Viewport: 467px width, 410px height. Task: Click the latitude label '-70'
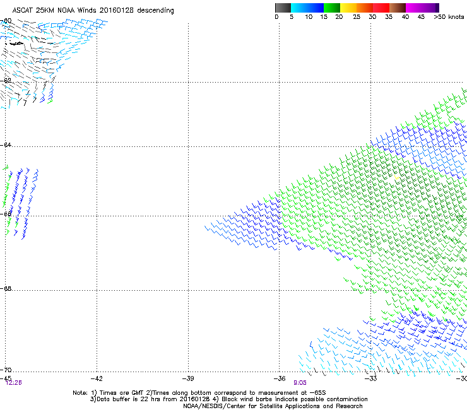6,370
